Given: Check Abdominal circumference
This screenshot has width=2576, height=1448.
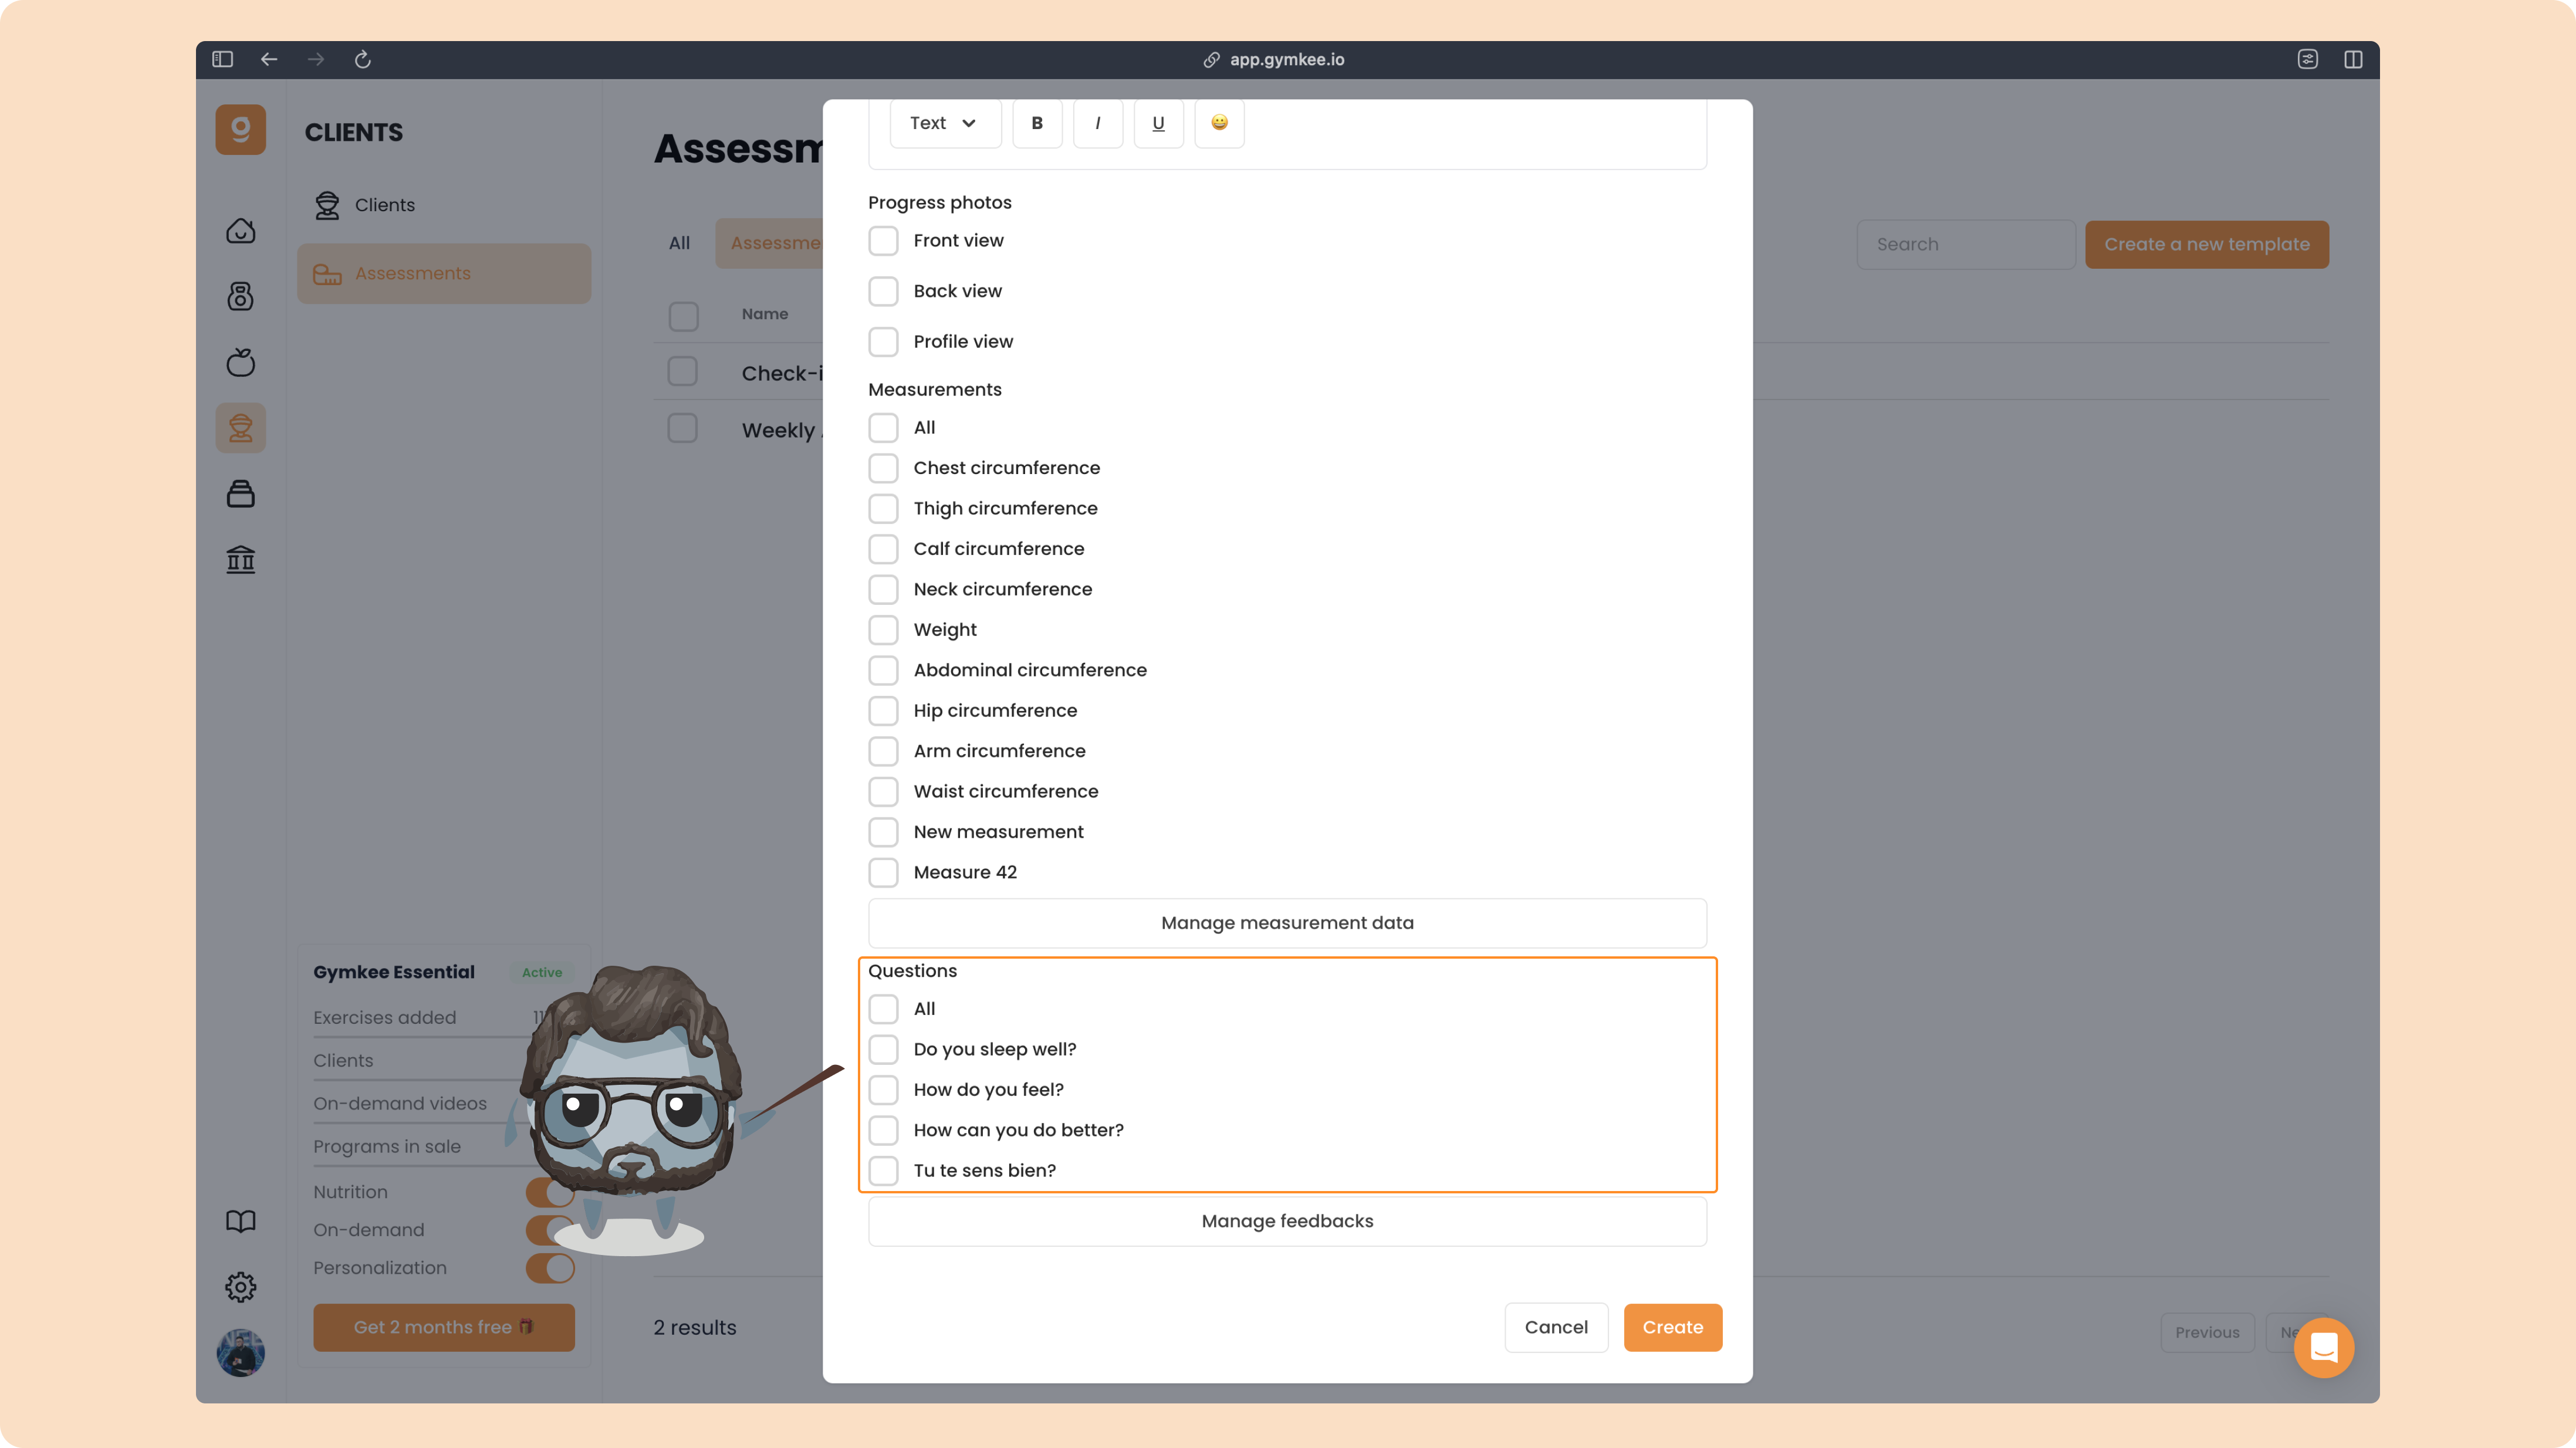Looking at the screenshot, I should [x=883, y=670].
